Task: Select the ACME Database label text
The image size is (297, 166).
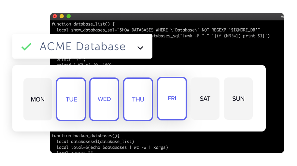Action: (82, 47)
